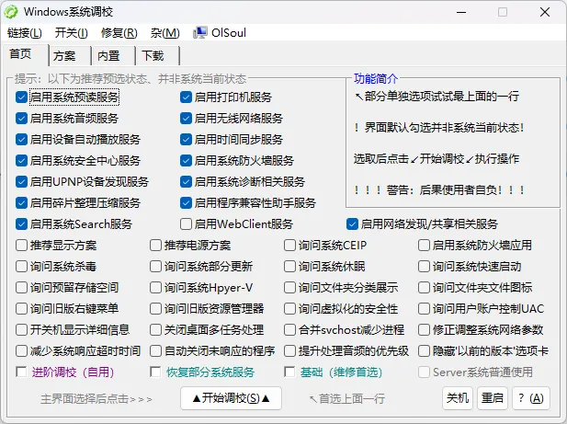Viewport: 567px width, 424px height.
Task: Tick 询问虚拟化的安全性 checkbox
Action: [289, 309]
